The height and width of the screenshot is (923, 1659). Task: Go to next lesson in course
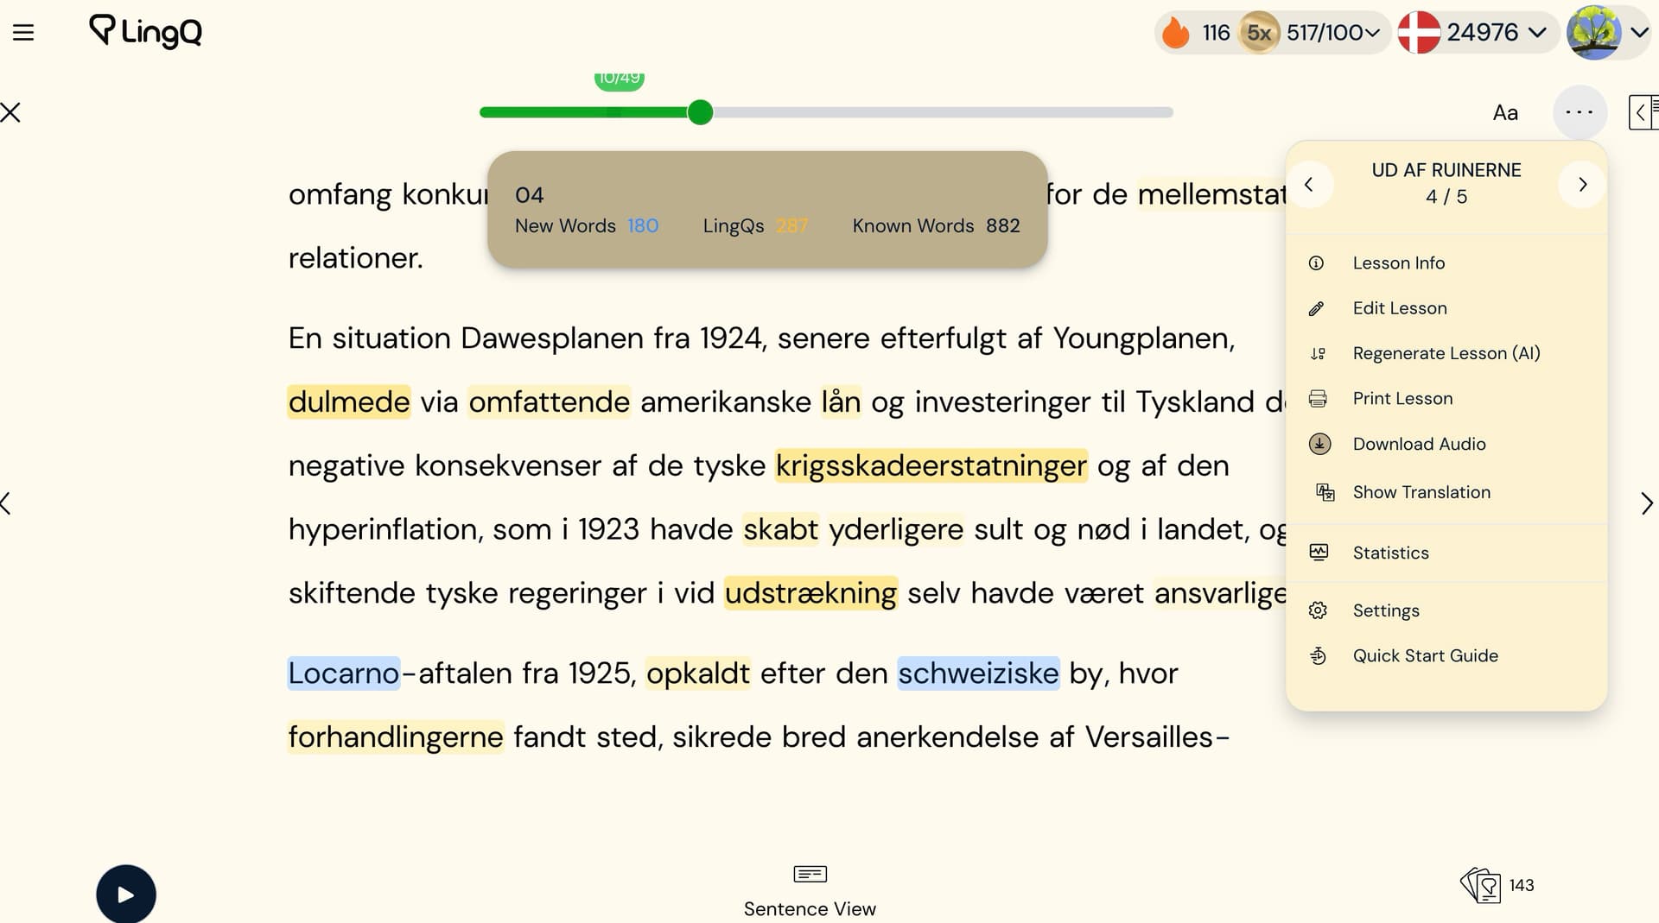coord(1582,185)
